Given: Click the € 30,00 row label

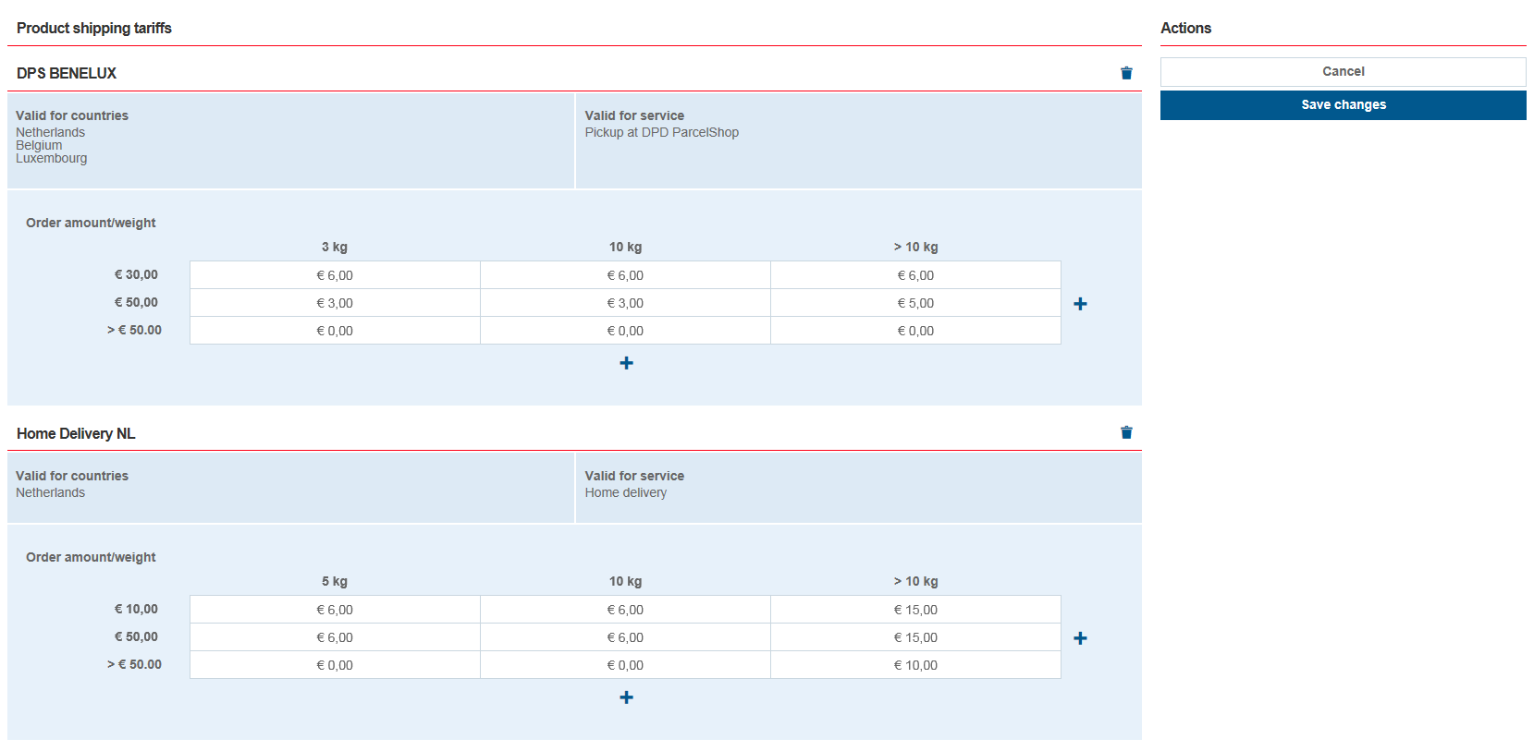Looking at the screenshot, I should coord(136,274).
